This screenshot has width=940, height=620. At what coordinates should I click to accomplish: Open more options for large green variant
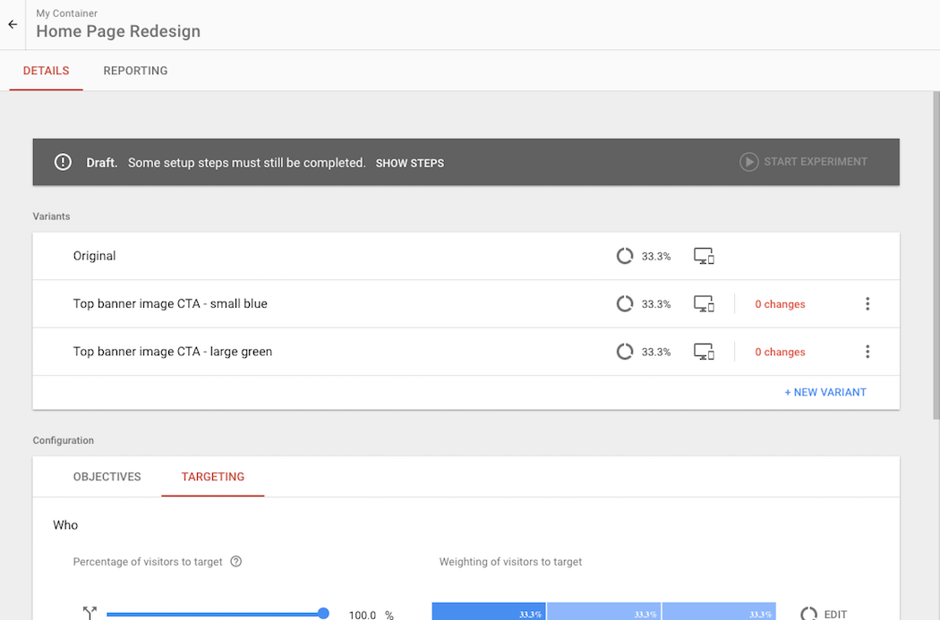click(867, 352)
